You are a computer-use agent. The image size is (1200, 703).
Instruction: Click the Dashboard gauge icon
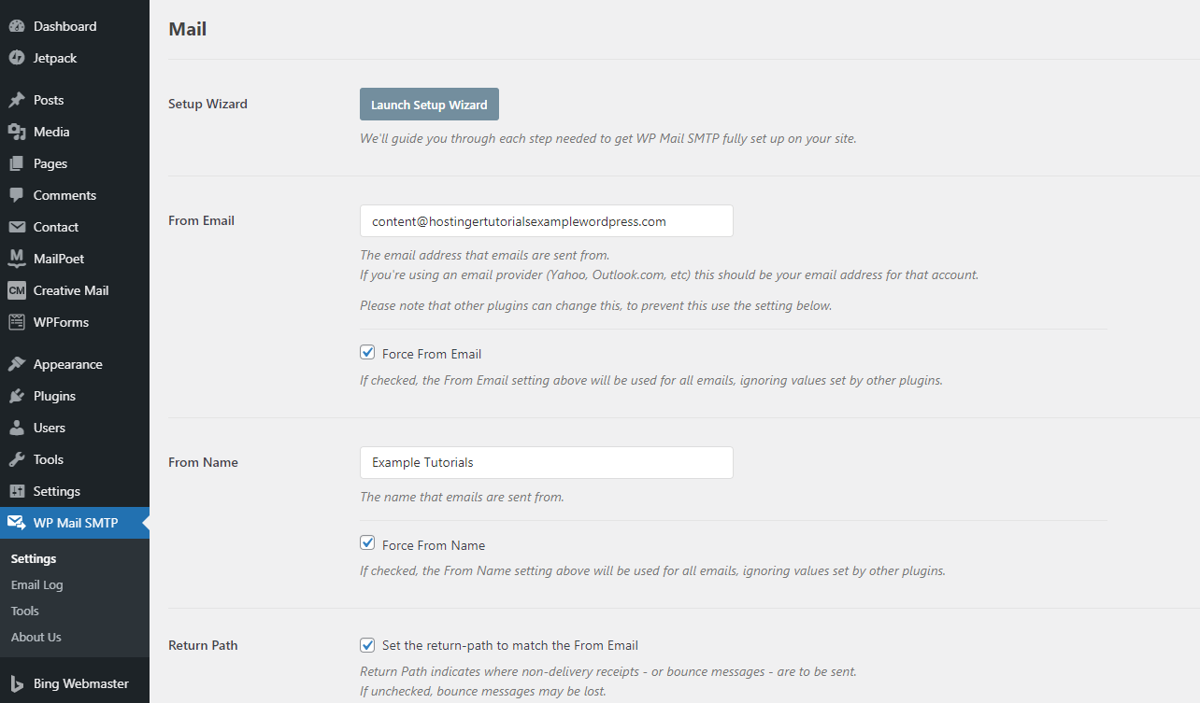(x=17, y=26)
